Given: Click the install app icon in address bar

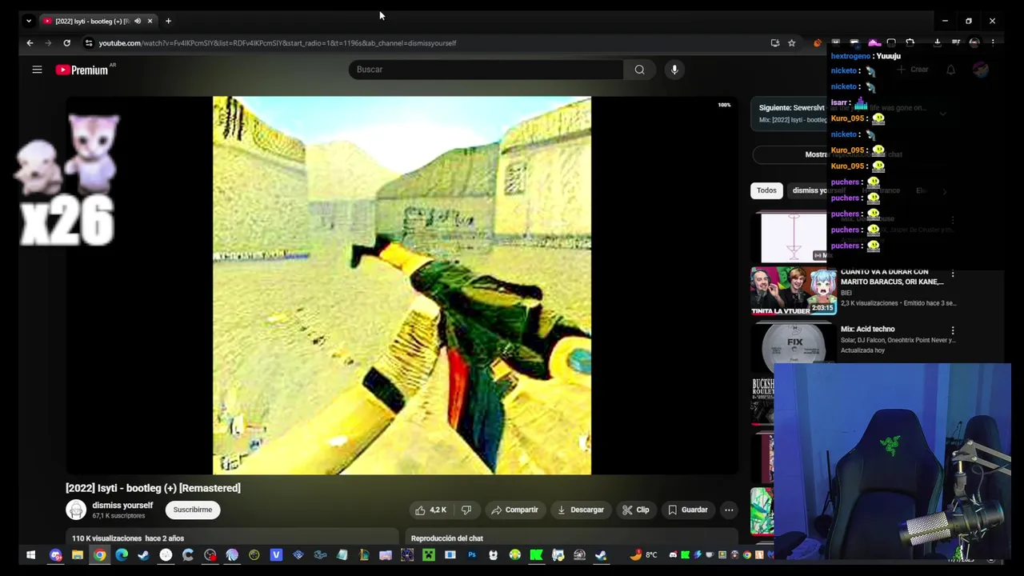Looking at the screenshot, I should 774,43.
